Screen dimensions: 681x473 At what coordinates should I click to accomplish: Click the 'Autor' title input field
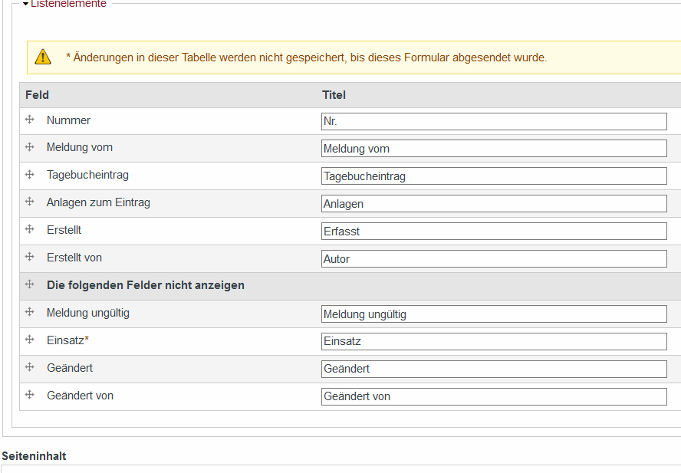[x=494, y=259]
